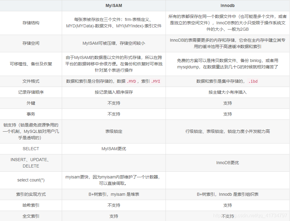Click the .ibd code tag
The height and width of the screenshot is (221, 290).
[x=253, y=81]
